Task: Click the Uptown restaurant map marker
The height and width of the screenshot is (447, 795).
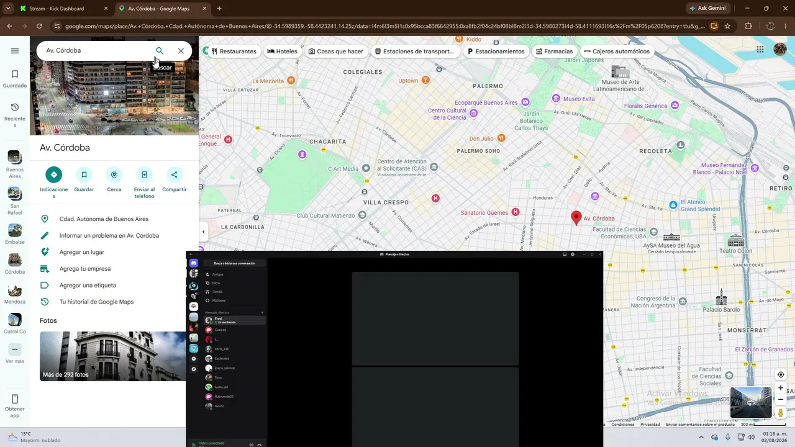Action: coord(425,80)
